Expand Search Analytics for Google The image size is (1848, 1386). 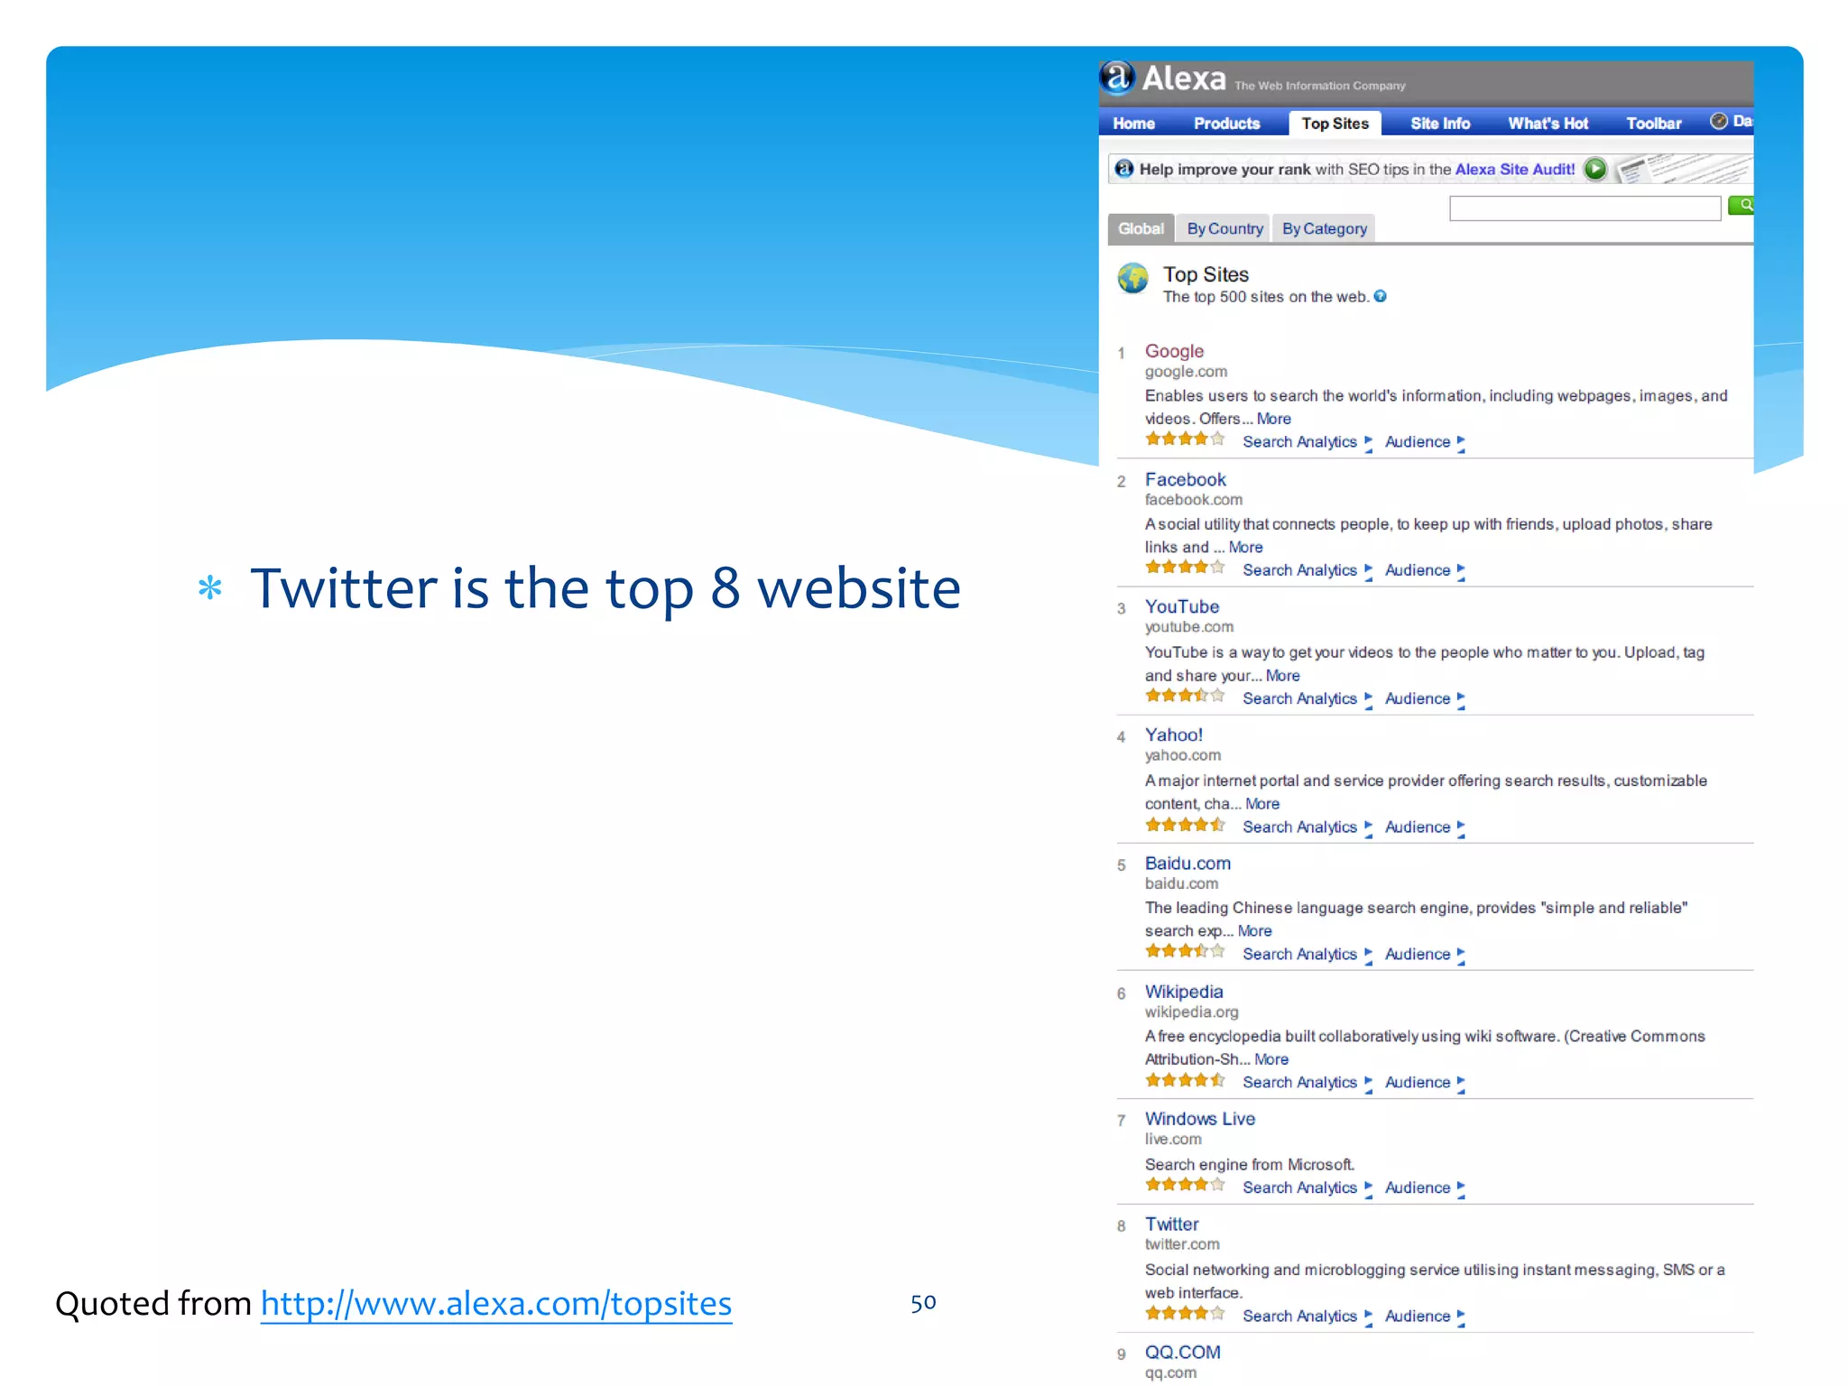(x=1307, y=442)
